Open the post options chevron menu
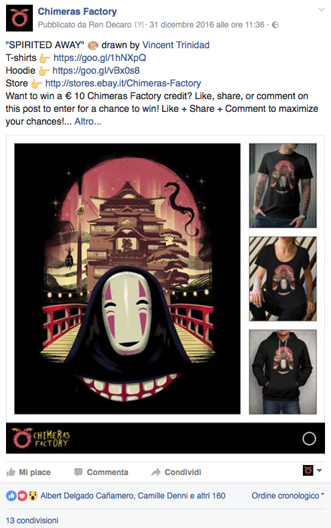This screenshot has height=528, width=331. (x=322, y=9)
